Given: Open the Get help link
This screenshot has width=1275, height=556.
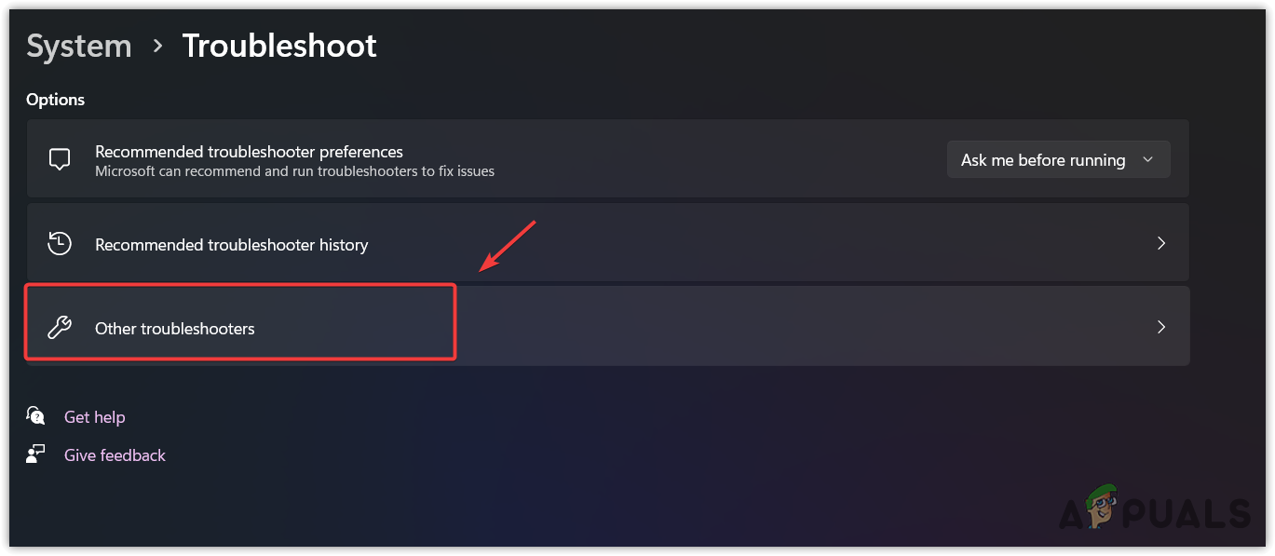Looking at the screenshot, I should pos(94,416).
